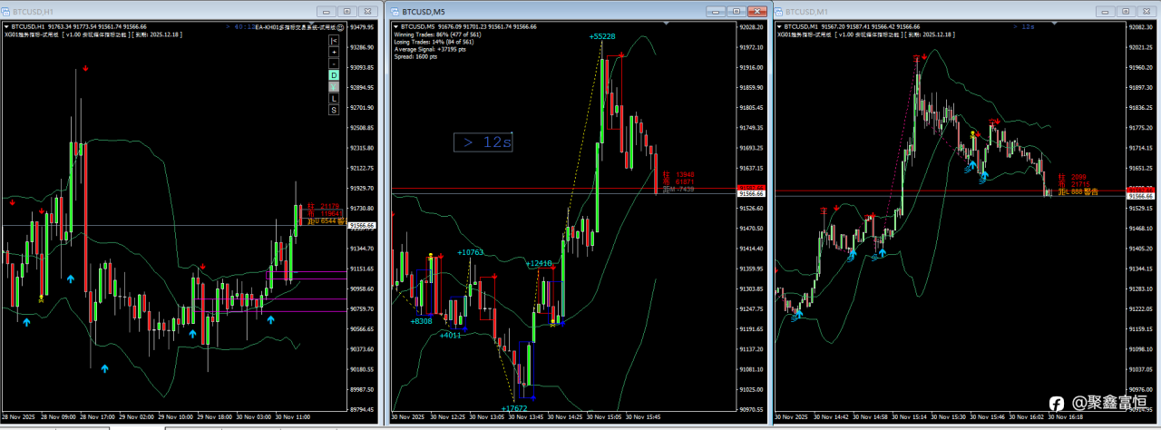Image resolution: width=1161 pixels, height=430 pixels.
Task: Select the '+55228' profit label in M5 chart
Action: click(x=602, y=36)
